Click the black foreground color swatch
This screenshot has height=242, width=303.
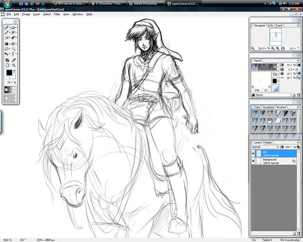pyautogui.click(x=9, y=72)
